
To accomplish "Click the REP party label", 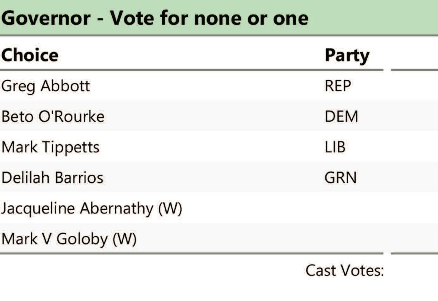I will (x=338, y=86).
